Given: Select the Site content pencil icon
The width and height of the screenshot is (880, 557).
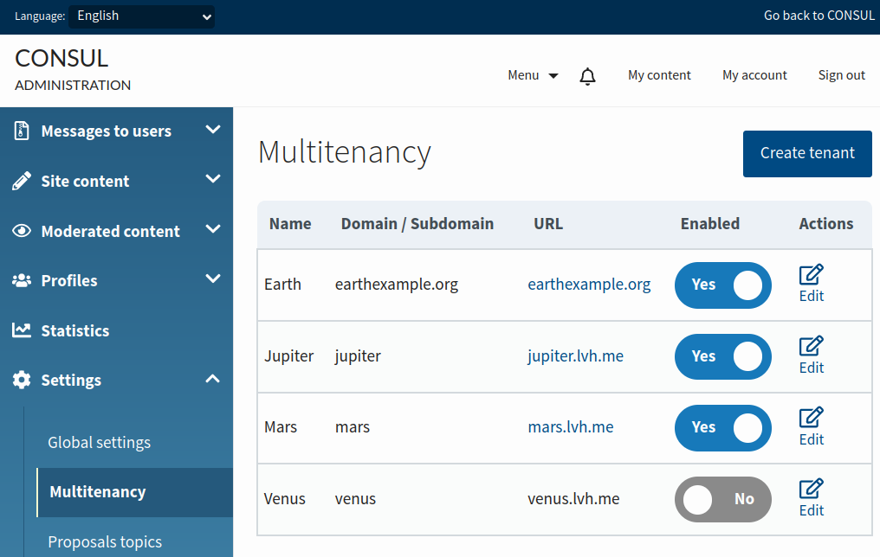Looking at the screenshot, I should [x=19, y=180].
